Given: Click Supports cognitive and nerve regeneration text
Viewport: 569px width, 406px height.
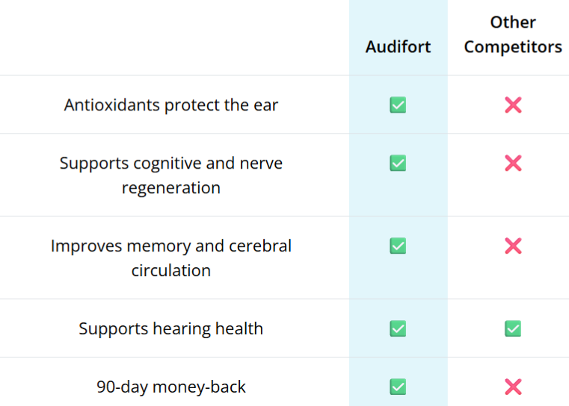Looking at the screenshot, I should (x=171, y=175).
